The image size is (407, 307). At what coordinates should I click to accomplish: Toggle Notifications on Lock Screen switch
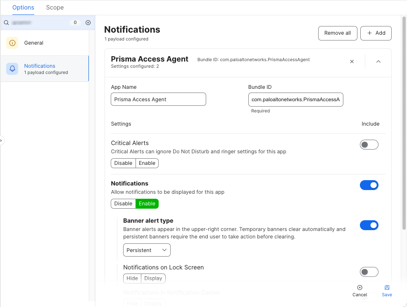click(x=369, y=272)
